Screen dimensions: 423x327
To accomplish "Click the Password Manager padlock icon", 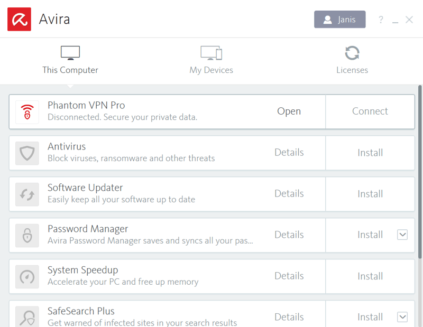I will click(27, 236).
